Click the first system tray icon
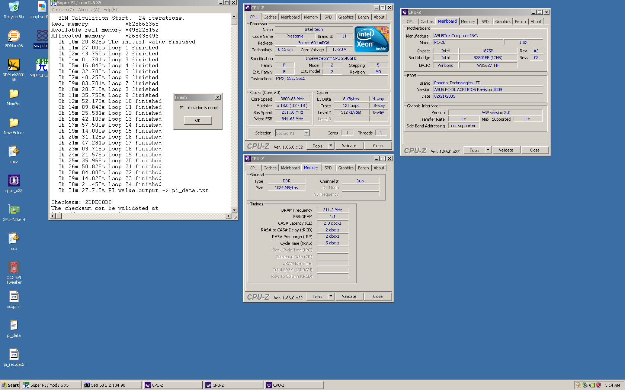Viewport: 625px width, 390px height. pos(578,385)
